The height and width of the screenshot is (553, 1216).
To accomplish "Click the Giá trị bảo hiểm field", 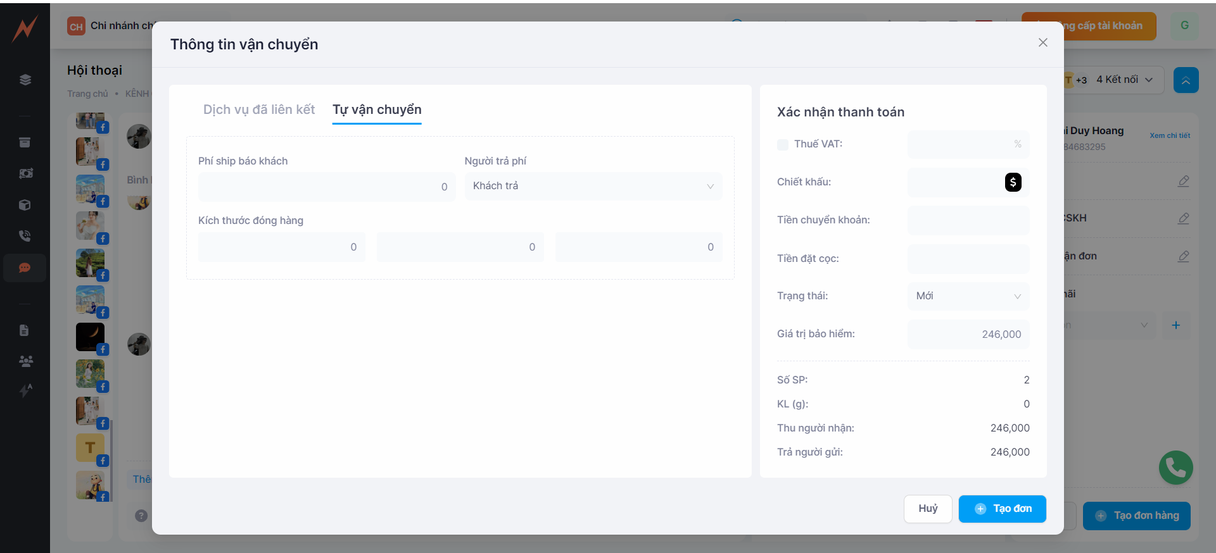I will 968,334.
